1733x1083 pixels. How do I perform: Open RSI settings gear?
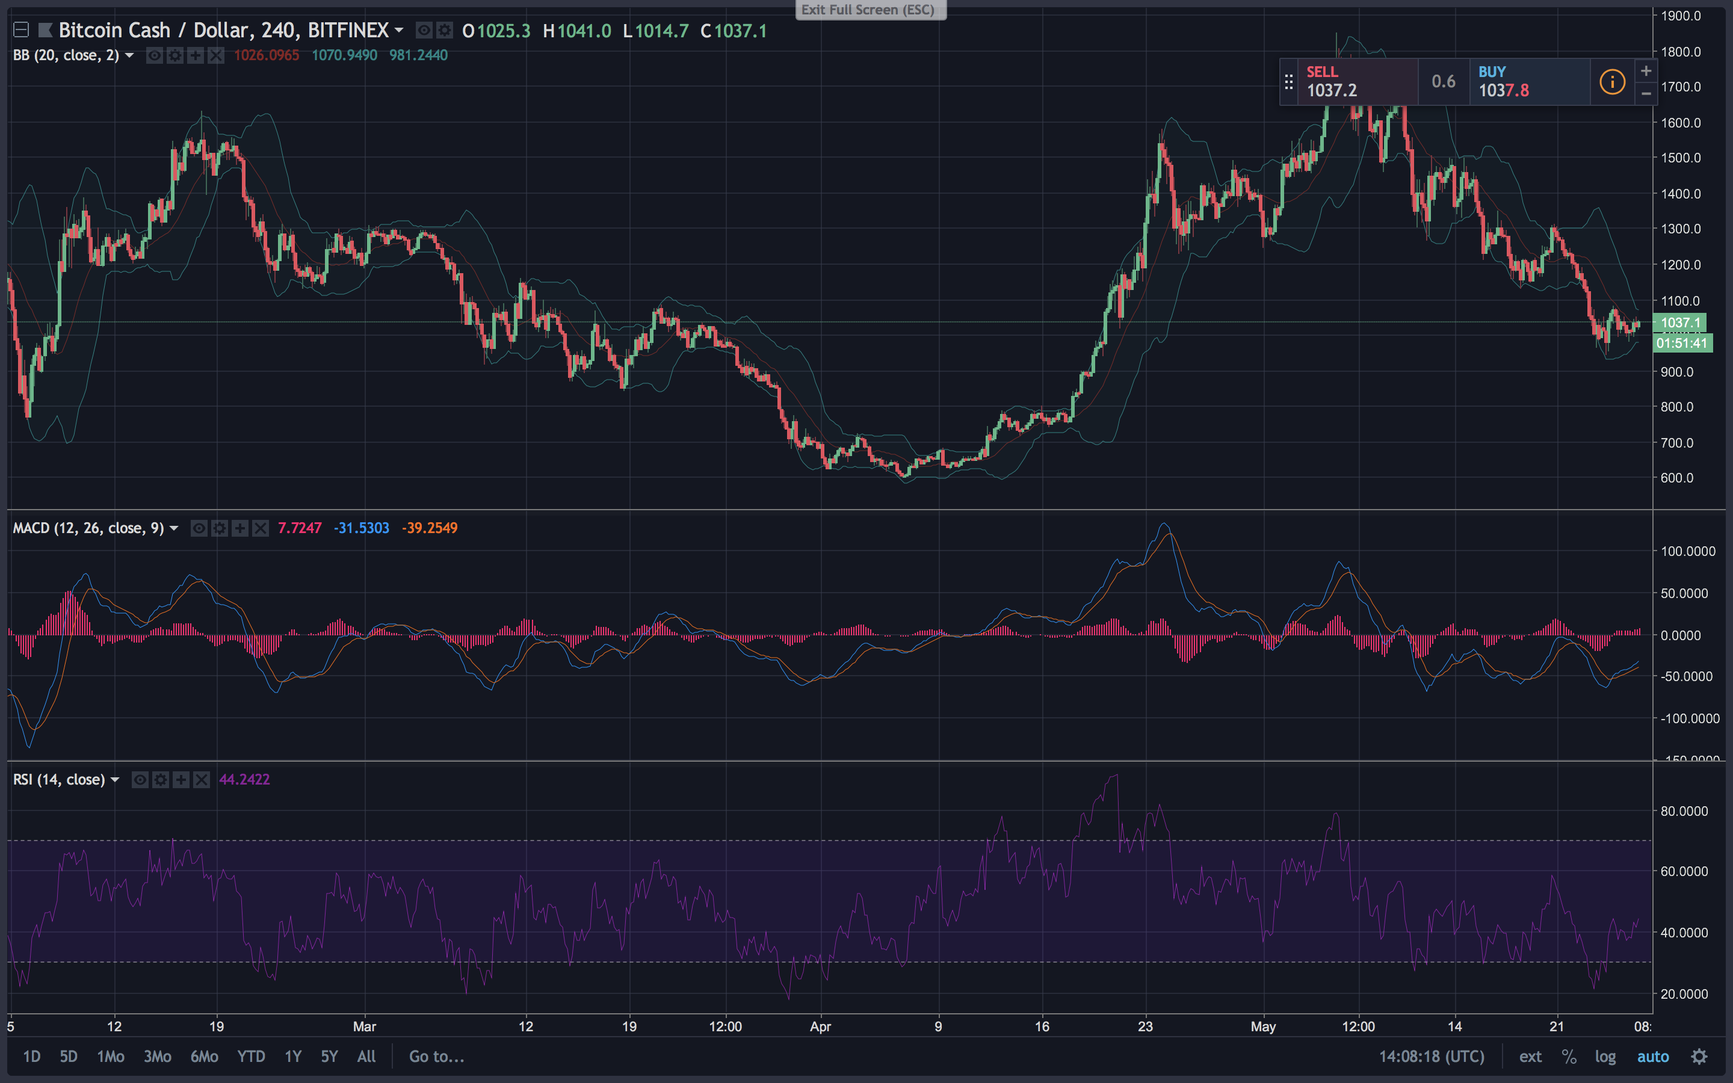pos(161,779)
